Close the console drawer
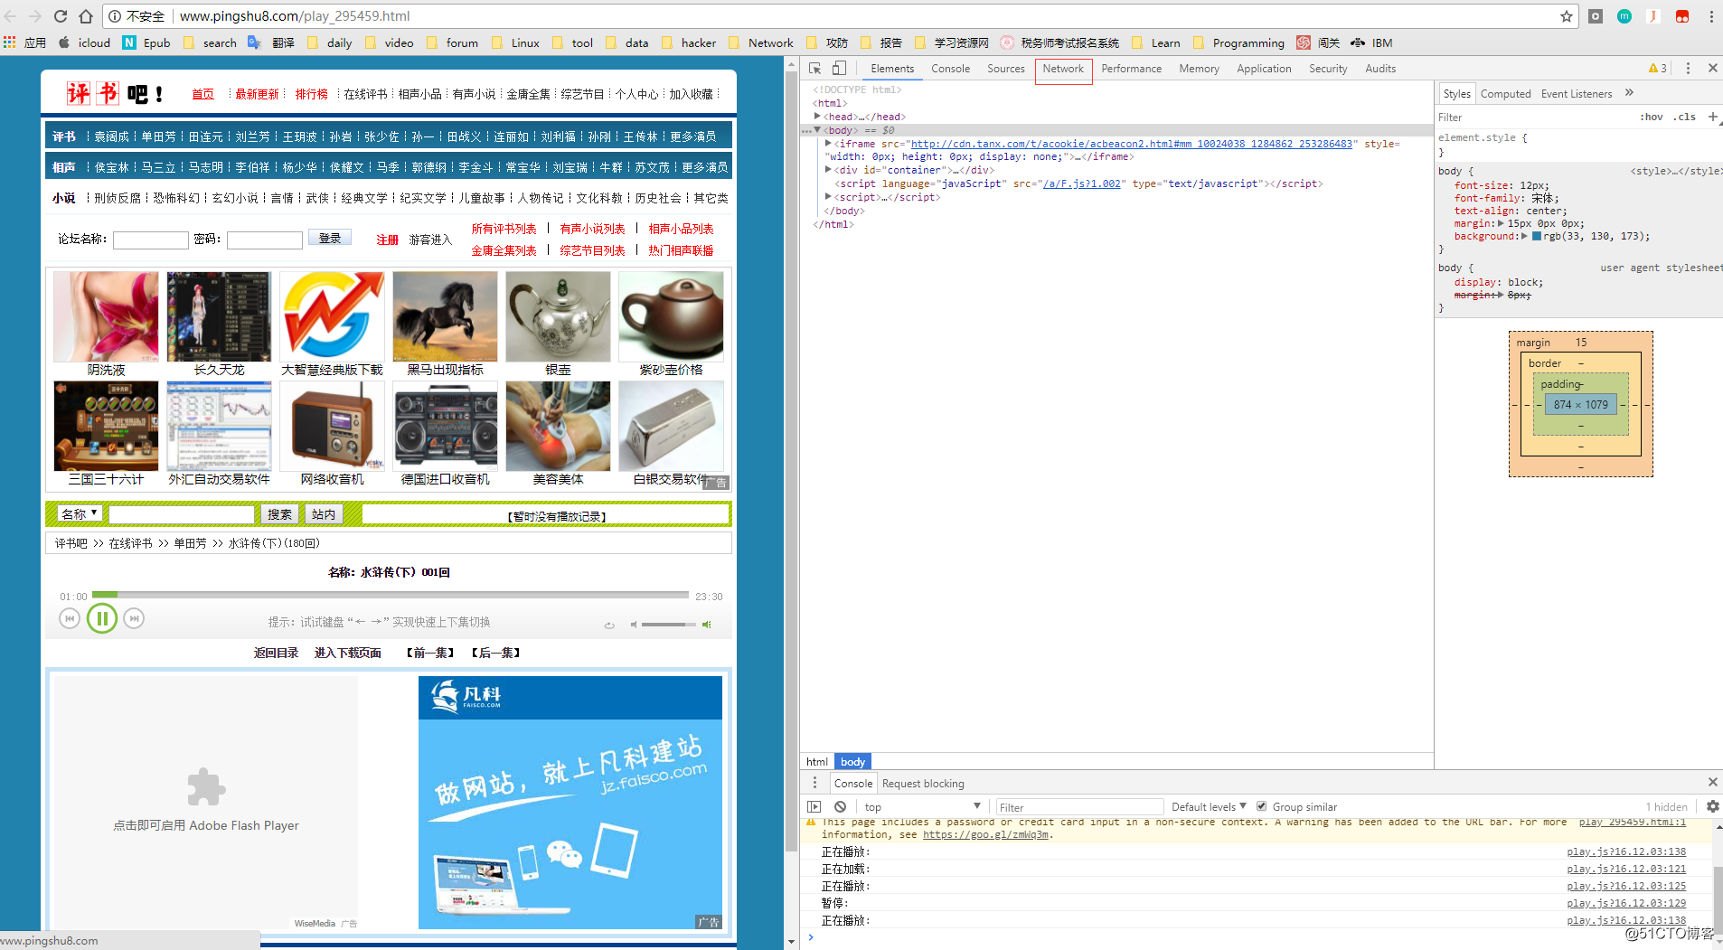 click(1712, 782)
